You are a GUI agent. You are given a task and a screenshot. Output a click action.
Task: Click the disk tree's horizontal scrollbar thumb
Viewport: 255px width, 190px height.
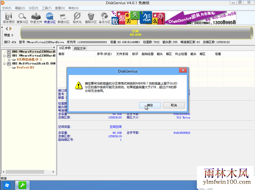(x=25, y=172)
